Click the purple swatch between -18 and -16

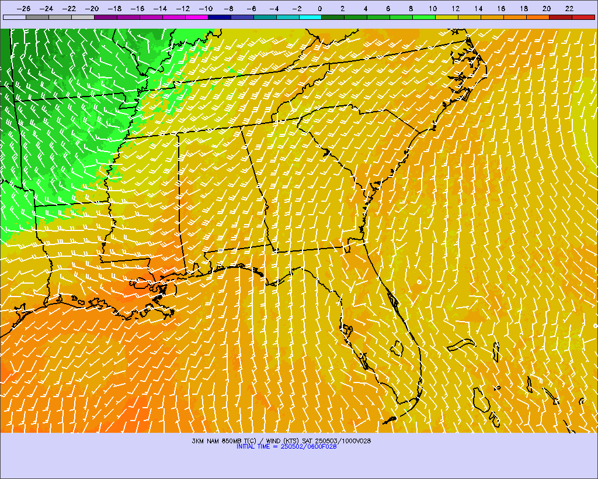coord(128,17)
